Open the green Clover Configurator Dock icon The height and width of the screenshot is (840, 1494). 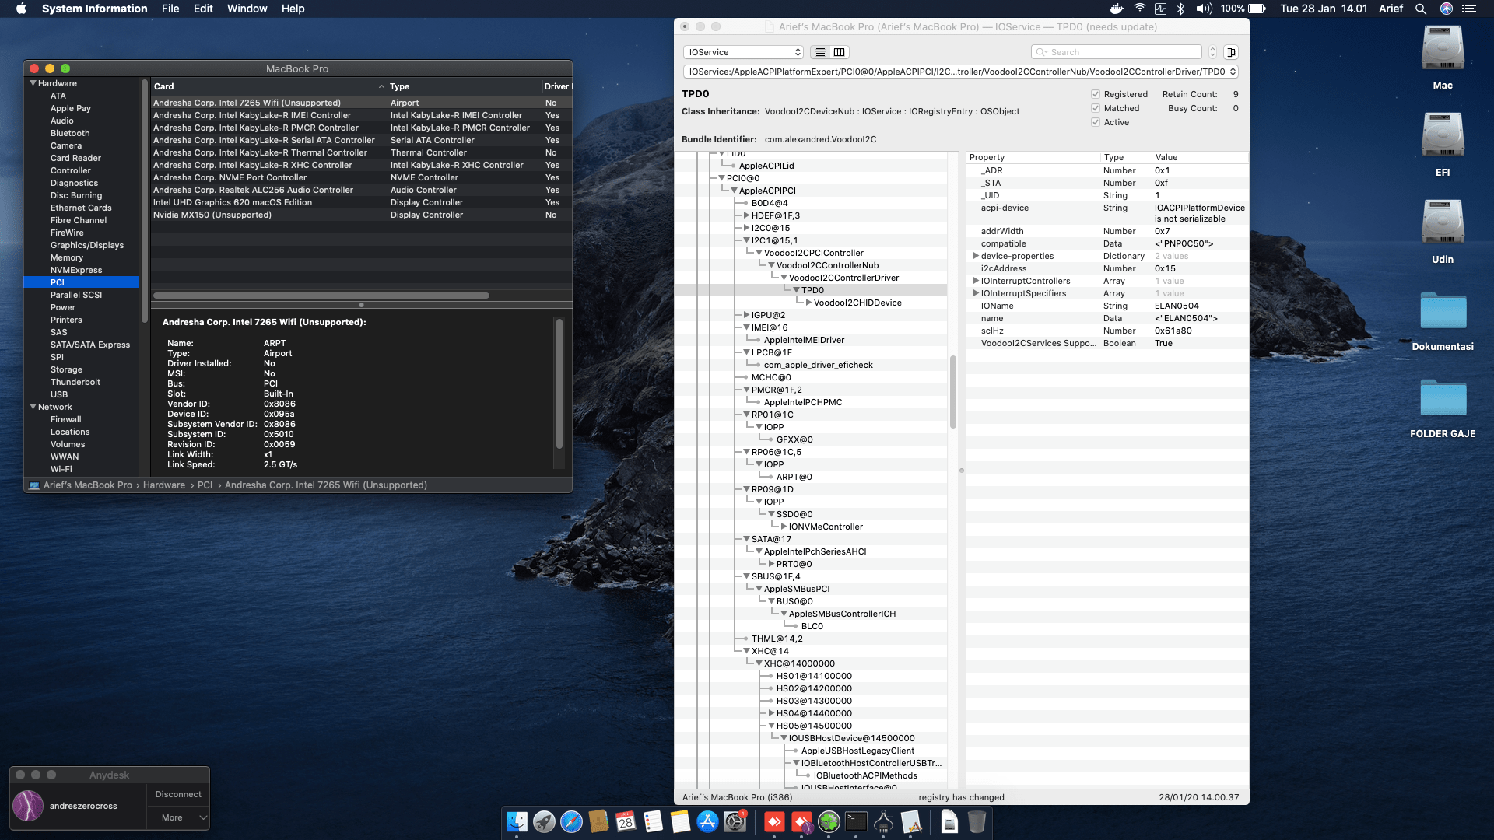pyautogui.click(x=829, y=821)
